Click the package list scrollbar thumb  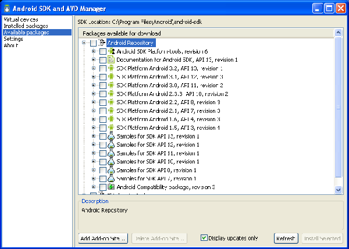pyautogui.click(x=339, y=108)
